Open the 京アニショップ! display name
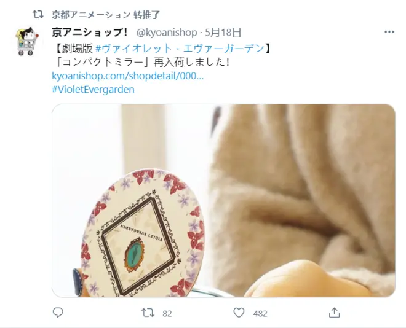 pos(90,33)
